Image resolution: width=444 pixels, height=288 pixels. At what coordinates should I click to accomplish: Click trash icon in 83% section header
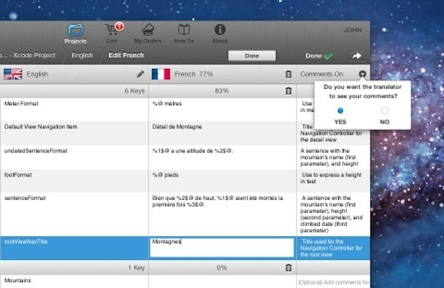coord(289,91)
